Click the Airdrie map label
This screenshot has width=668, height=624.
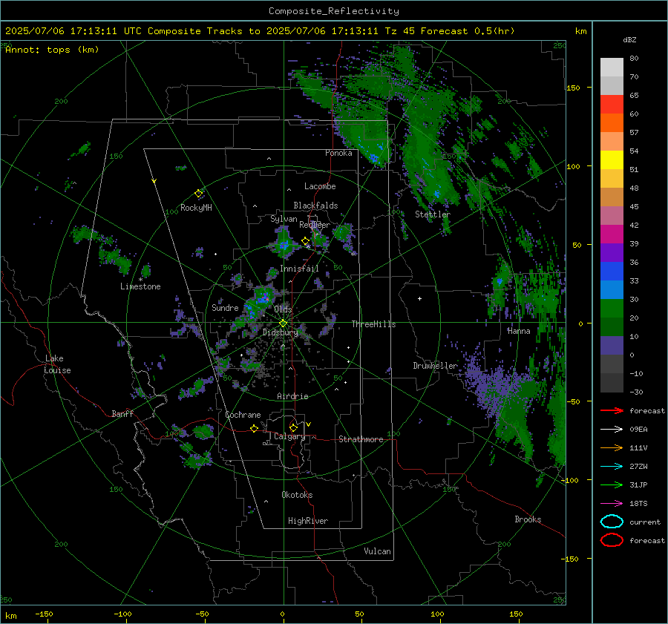292,396
